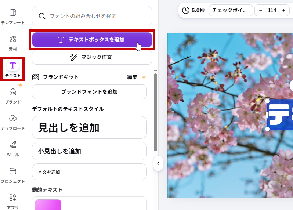Click the crown icon beside 編集
Viewport: 293px width, 210px height.
click(144, 77)
